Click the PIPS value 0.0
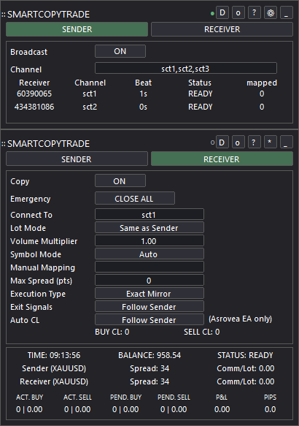The width and height of the screenshot is (299, 426). (270, 409)
